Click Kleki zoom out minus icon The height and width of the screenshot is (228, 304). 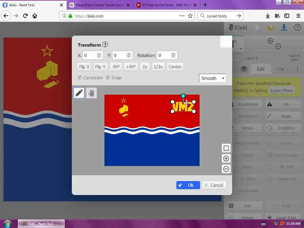click(x=278, y=46)
